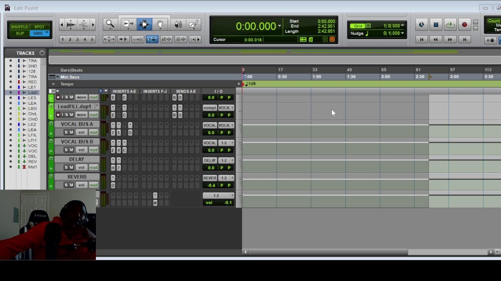Enable SLIP edit mode
Image resolution: width=501 pixels, height=281 pixels.
20,33
